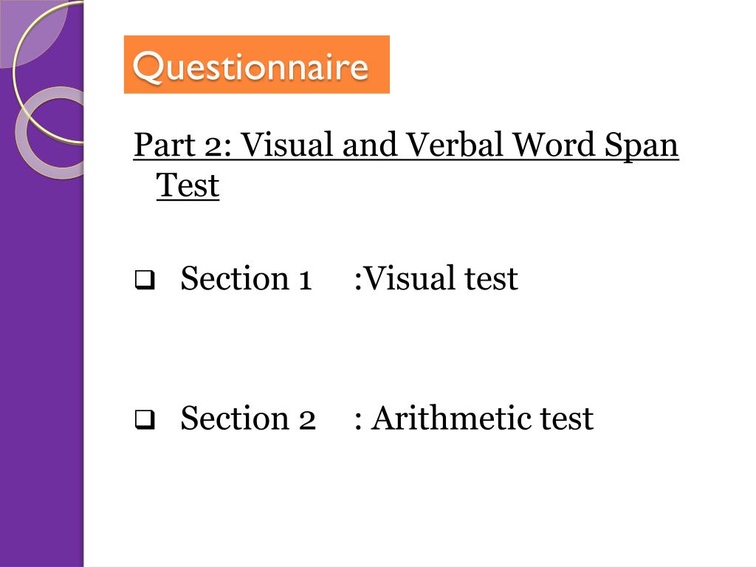
Task: Select the word 'Visual' in the heading
Action: pos(287,144)
